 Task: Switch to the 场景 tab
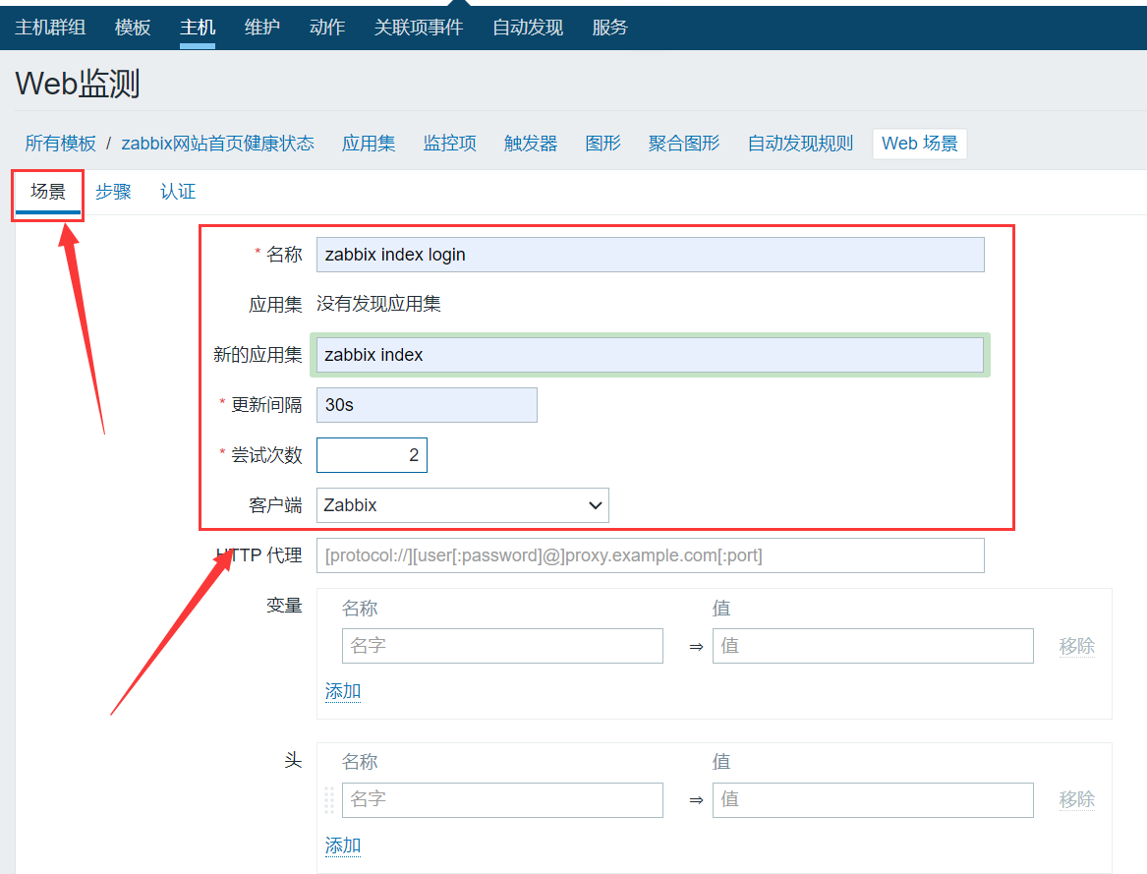pyautogui.click(x=48, y=192)
